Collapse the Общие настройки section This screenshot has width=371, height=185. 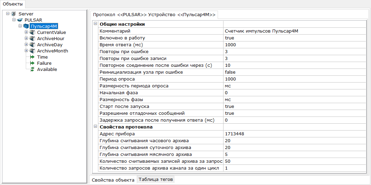pos(95,24)
